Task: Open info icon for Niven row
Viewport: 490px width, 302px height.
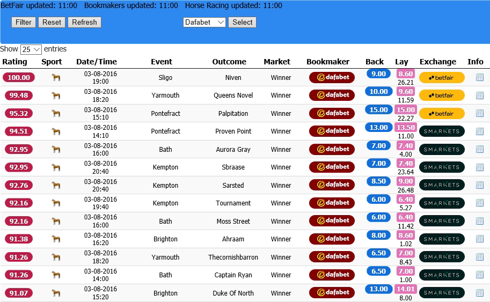Action: (x=480, y=77)
